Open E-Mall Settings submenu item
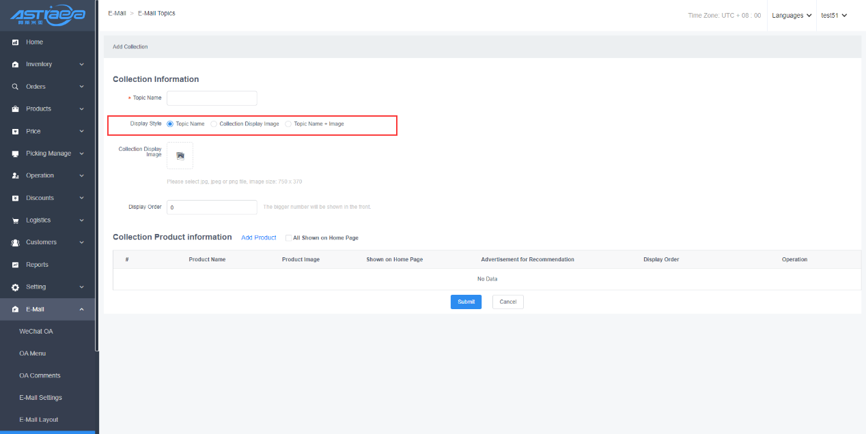Screen dimensions: 866x434 (40, 398)
